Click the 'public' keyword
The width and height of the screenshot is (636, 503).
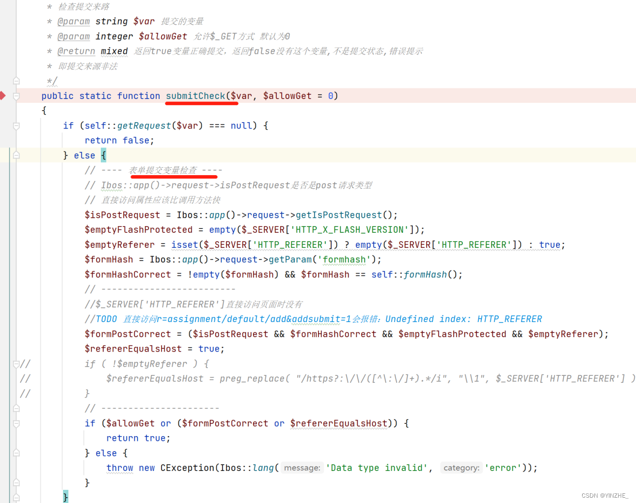coord(57,96)
